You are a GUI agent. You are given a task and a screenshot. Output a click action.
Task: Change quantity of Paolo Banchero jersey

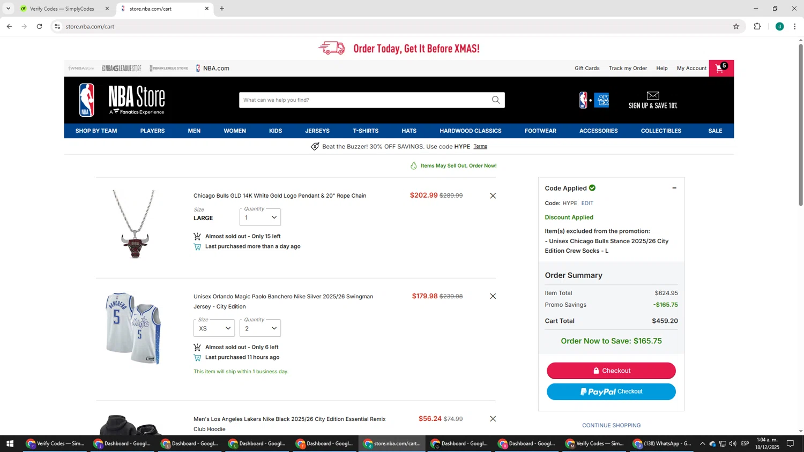(x=260, y=328)
